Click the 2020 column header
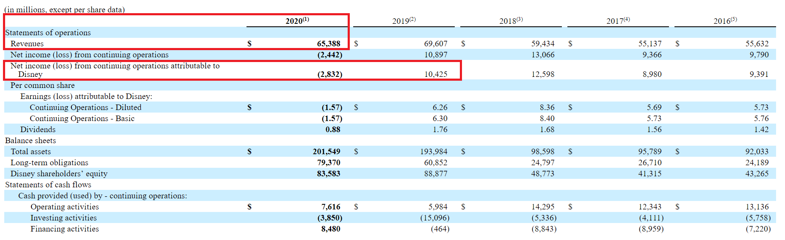This screenshot has height=240, width=785. pos(297,21)
